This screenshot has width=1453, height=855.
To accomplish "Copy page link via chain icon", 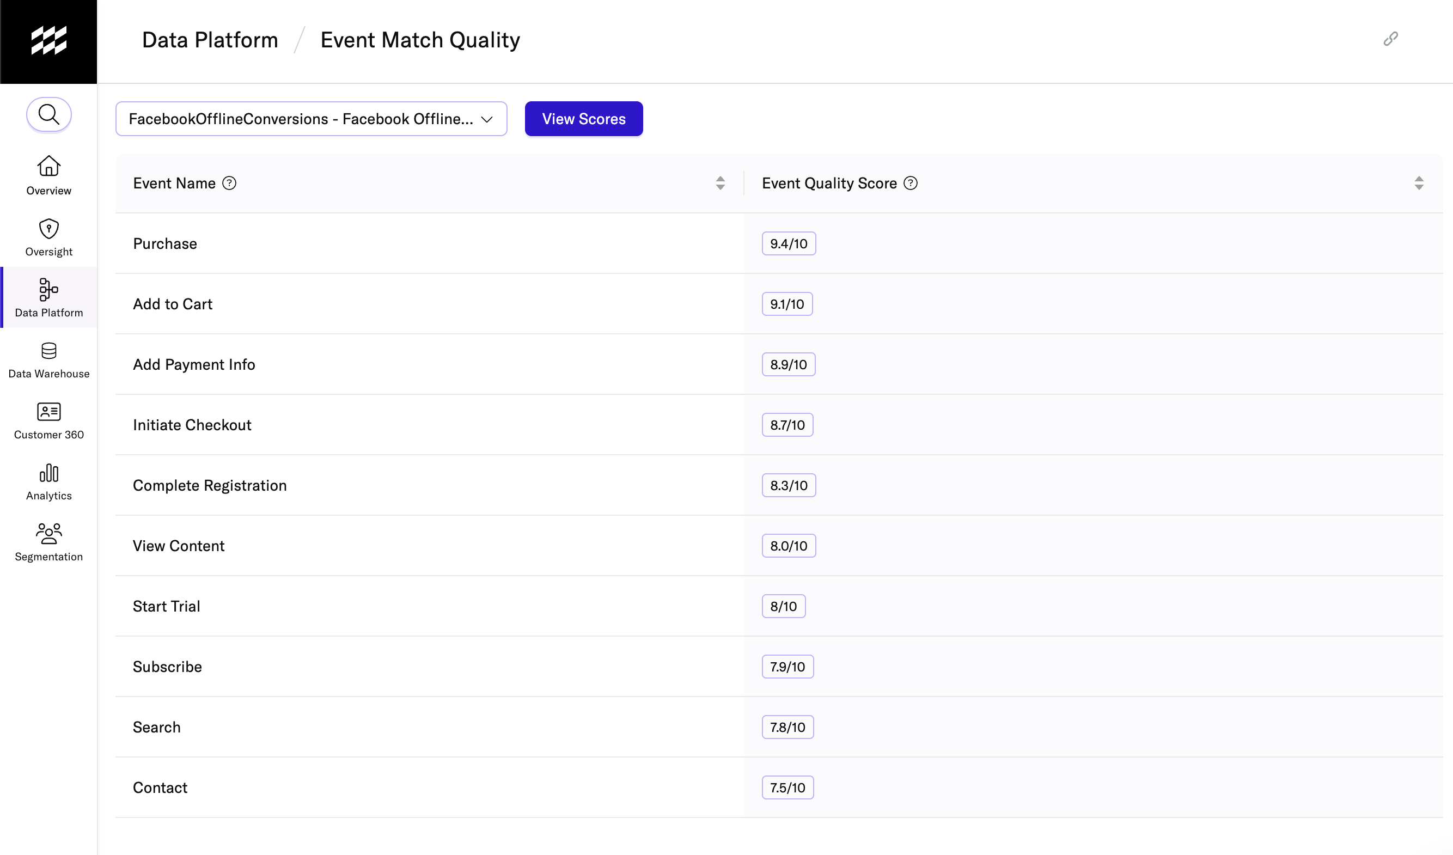I will (1390, 39).
